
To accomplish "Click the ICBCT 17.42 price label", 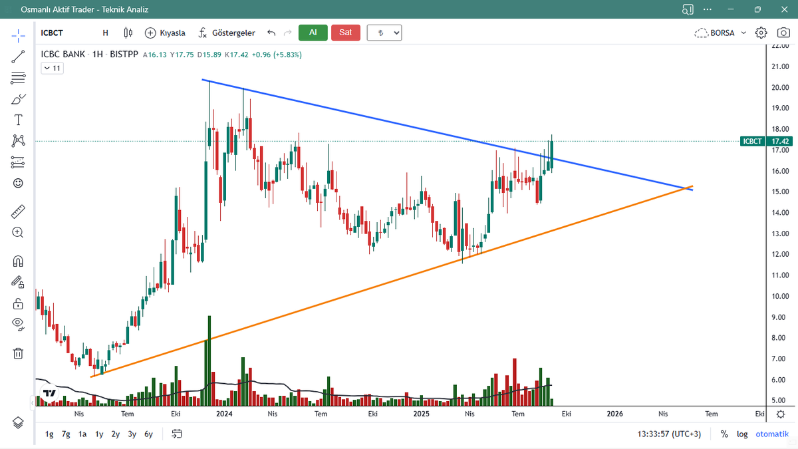I will coord(765,141).
